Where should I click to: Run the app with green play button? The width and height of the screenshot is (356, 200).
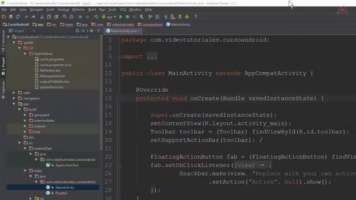pyautogui.click(x=121, y=17)
